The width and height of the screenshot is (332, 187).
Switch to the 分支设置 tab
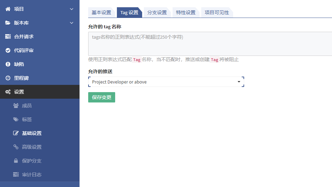point(157,12)
